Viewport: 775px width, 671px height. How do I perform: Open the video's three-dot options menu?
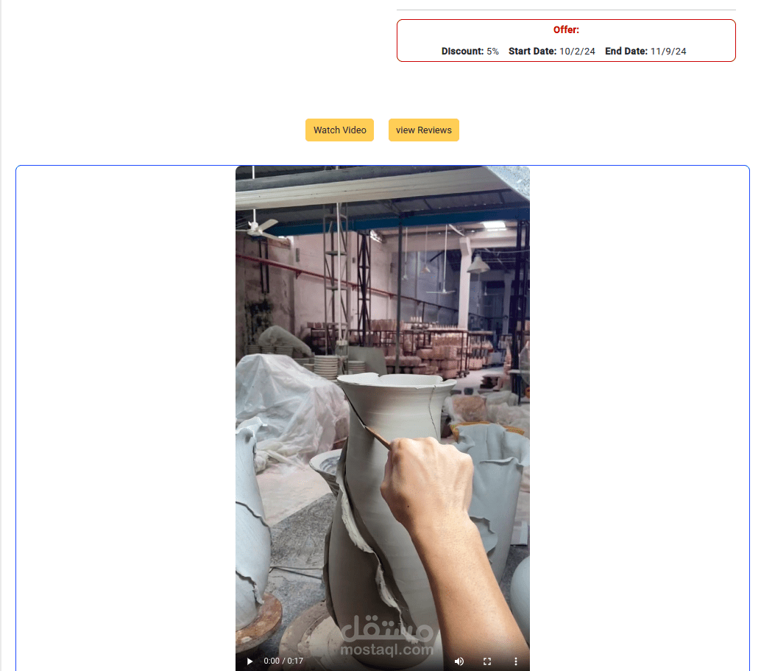(515, 661)
